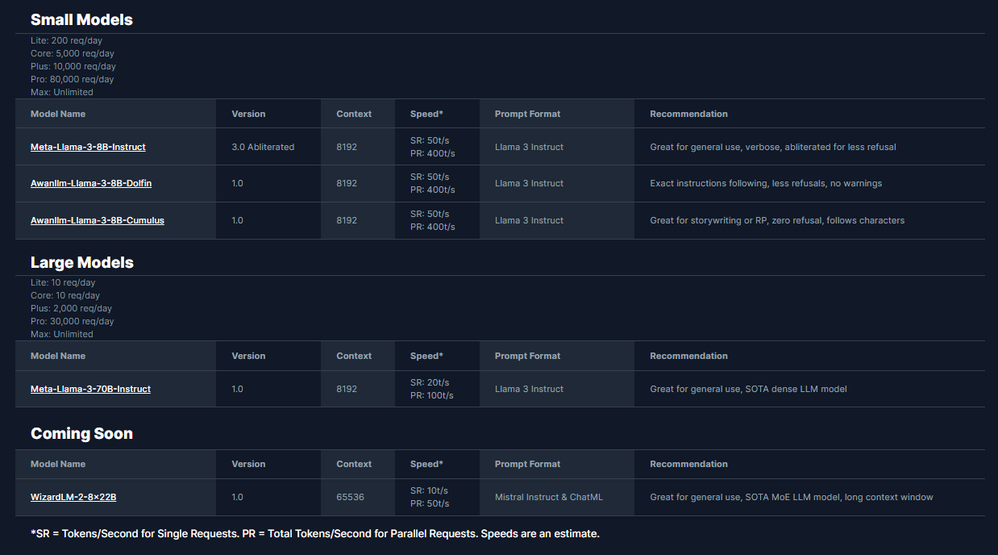This screenshot has height=555, width=998.
Task: Click the SR/PR speed footnote text
Action: pos(315,534)
